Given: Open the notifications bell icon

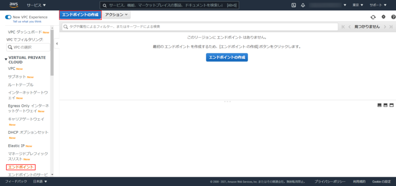Looking at the screenshot, I should tap(303, 5).
